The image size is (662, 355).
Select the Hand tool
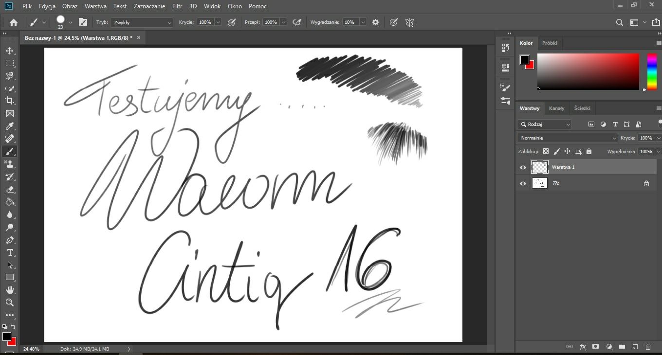pyautogui.click(x=9, y=290)
